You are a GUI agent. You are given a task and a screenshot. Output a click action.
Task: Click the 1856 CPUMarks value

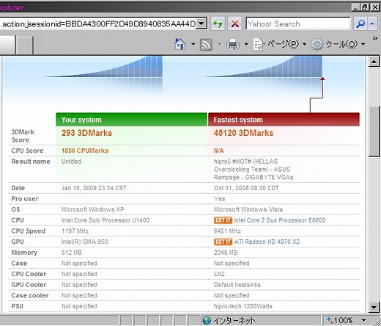(x=85, y=151)
